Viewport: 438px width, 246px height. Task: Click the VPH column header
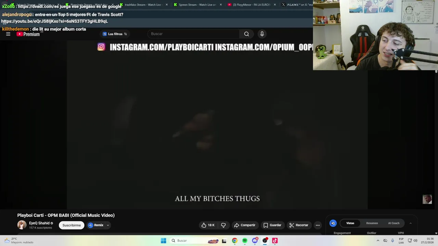click(x=401, y=233)
